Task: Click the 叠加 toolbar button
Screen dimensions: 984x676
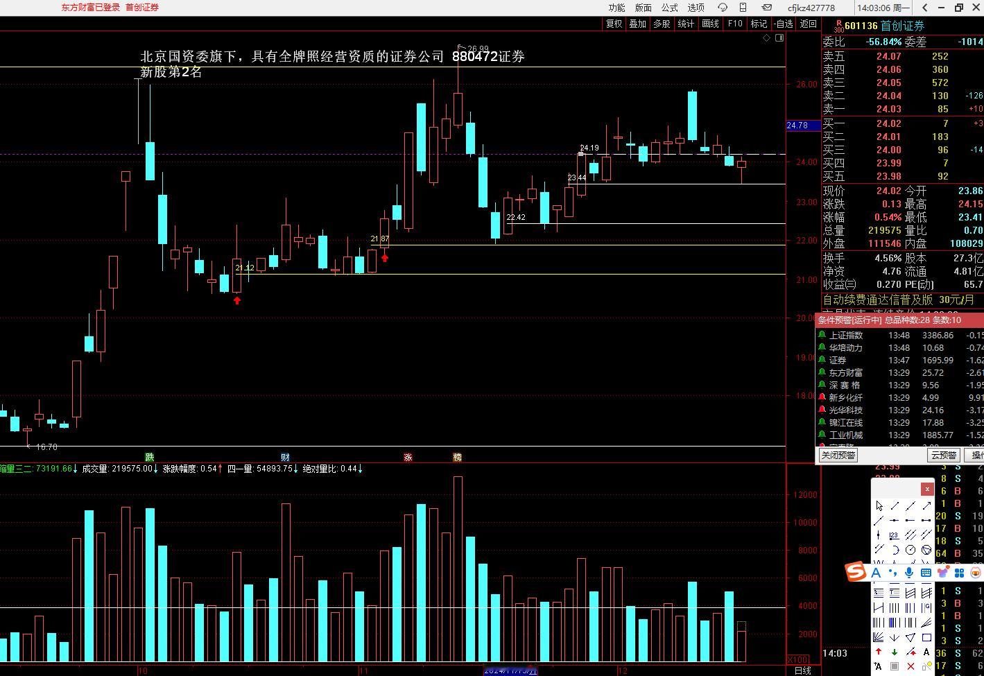Action: point(637,24)
